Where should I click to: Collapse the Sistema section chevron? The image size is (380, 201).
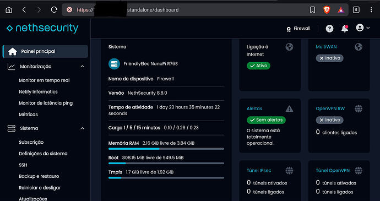pyautogui.click(x=83, y=128)
